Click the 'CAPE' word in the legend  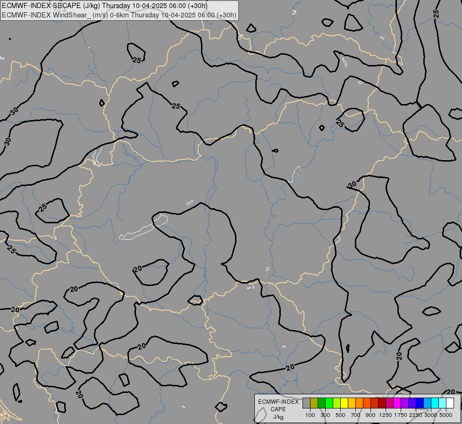point(278,409)
